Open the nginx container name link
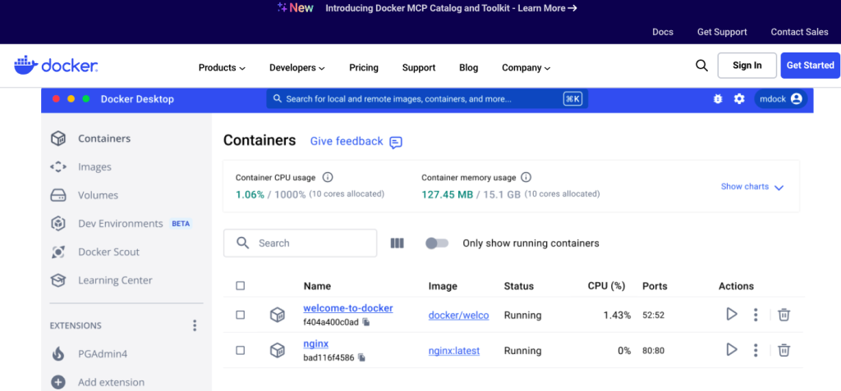This screenshot has width=841, height=391. tap(316, 343)
